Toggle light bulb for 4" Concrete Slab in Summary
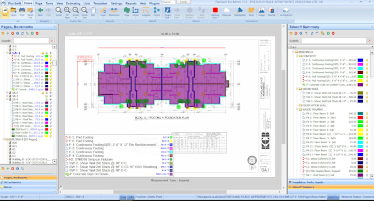Image resolution: width=374 pixels, height=201 pixels. pyautogui.click(x=367, y=85)
